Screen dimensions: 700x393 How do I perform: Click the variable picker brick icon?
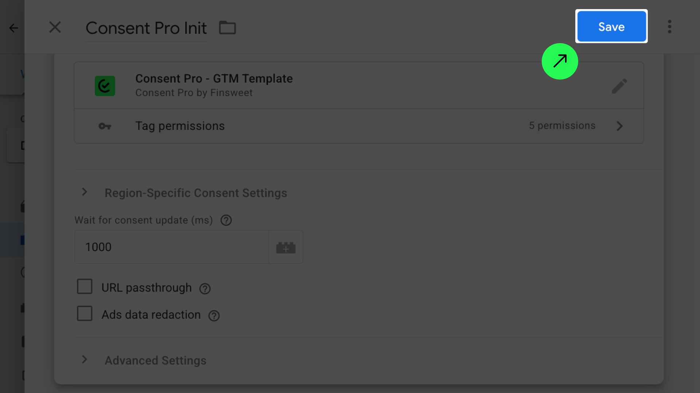[x=286, y=247]
